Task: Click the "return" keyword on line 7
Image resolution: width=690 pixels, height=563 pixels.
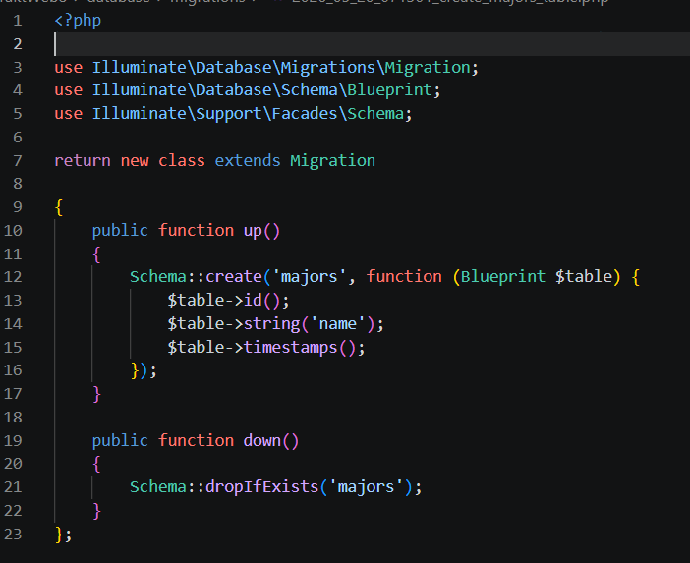Action: click(83, 160)
